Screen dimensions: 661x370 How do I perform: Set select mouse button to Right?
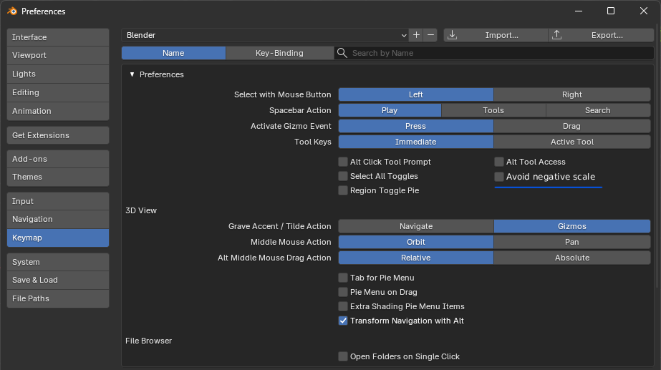coord(572,94)
